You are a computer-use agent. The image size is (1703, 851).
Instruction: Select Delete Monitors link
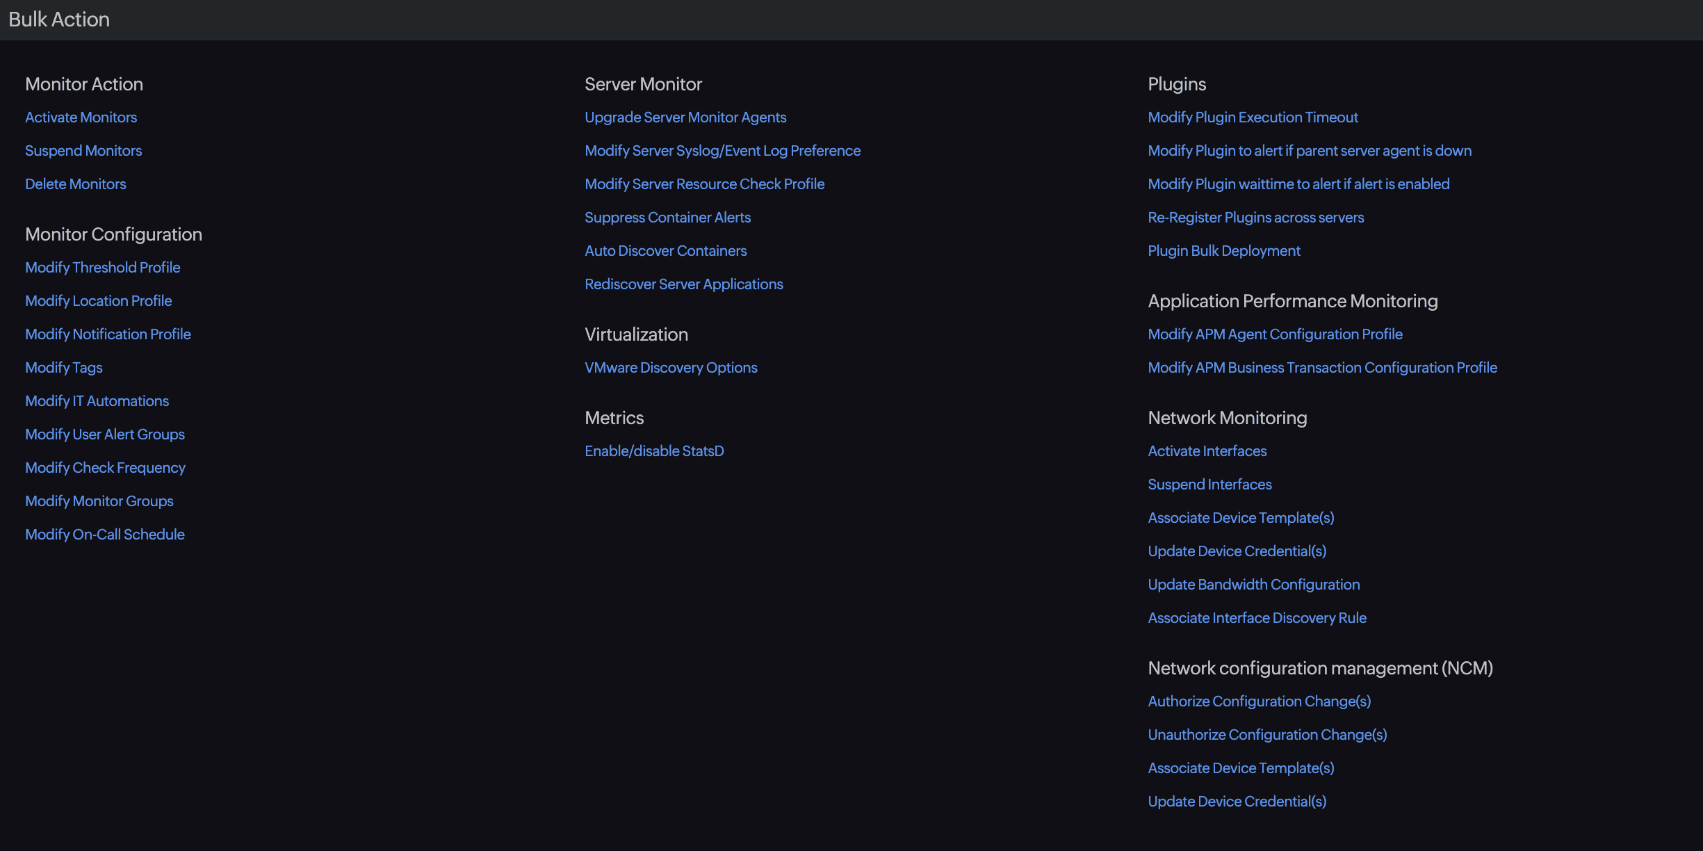point(76,184)
